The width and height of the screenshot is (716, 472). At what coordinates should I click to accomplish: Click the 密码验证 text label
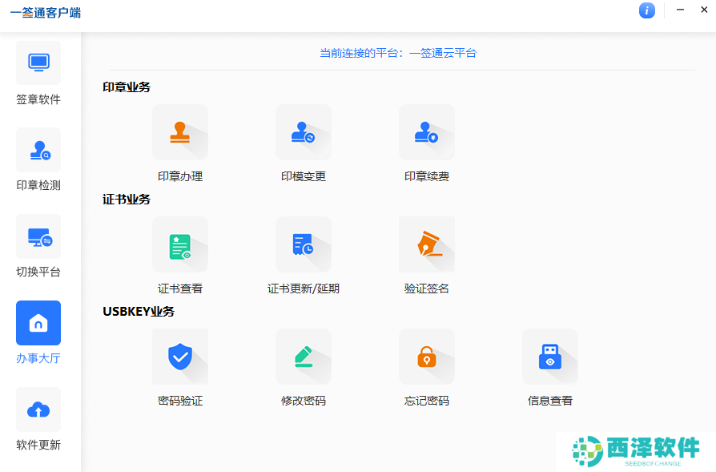tap(180, 401)
